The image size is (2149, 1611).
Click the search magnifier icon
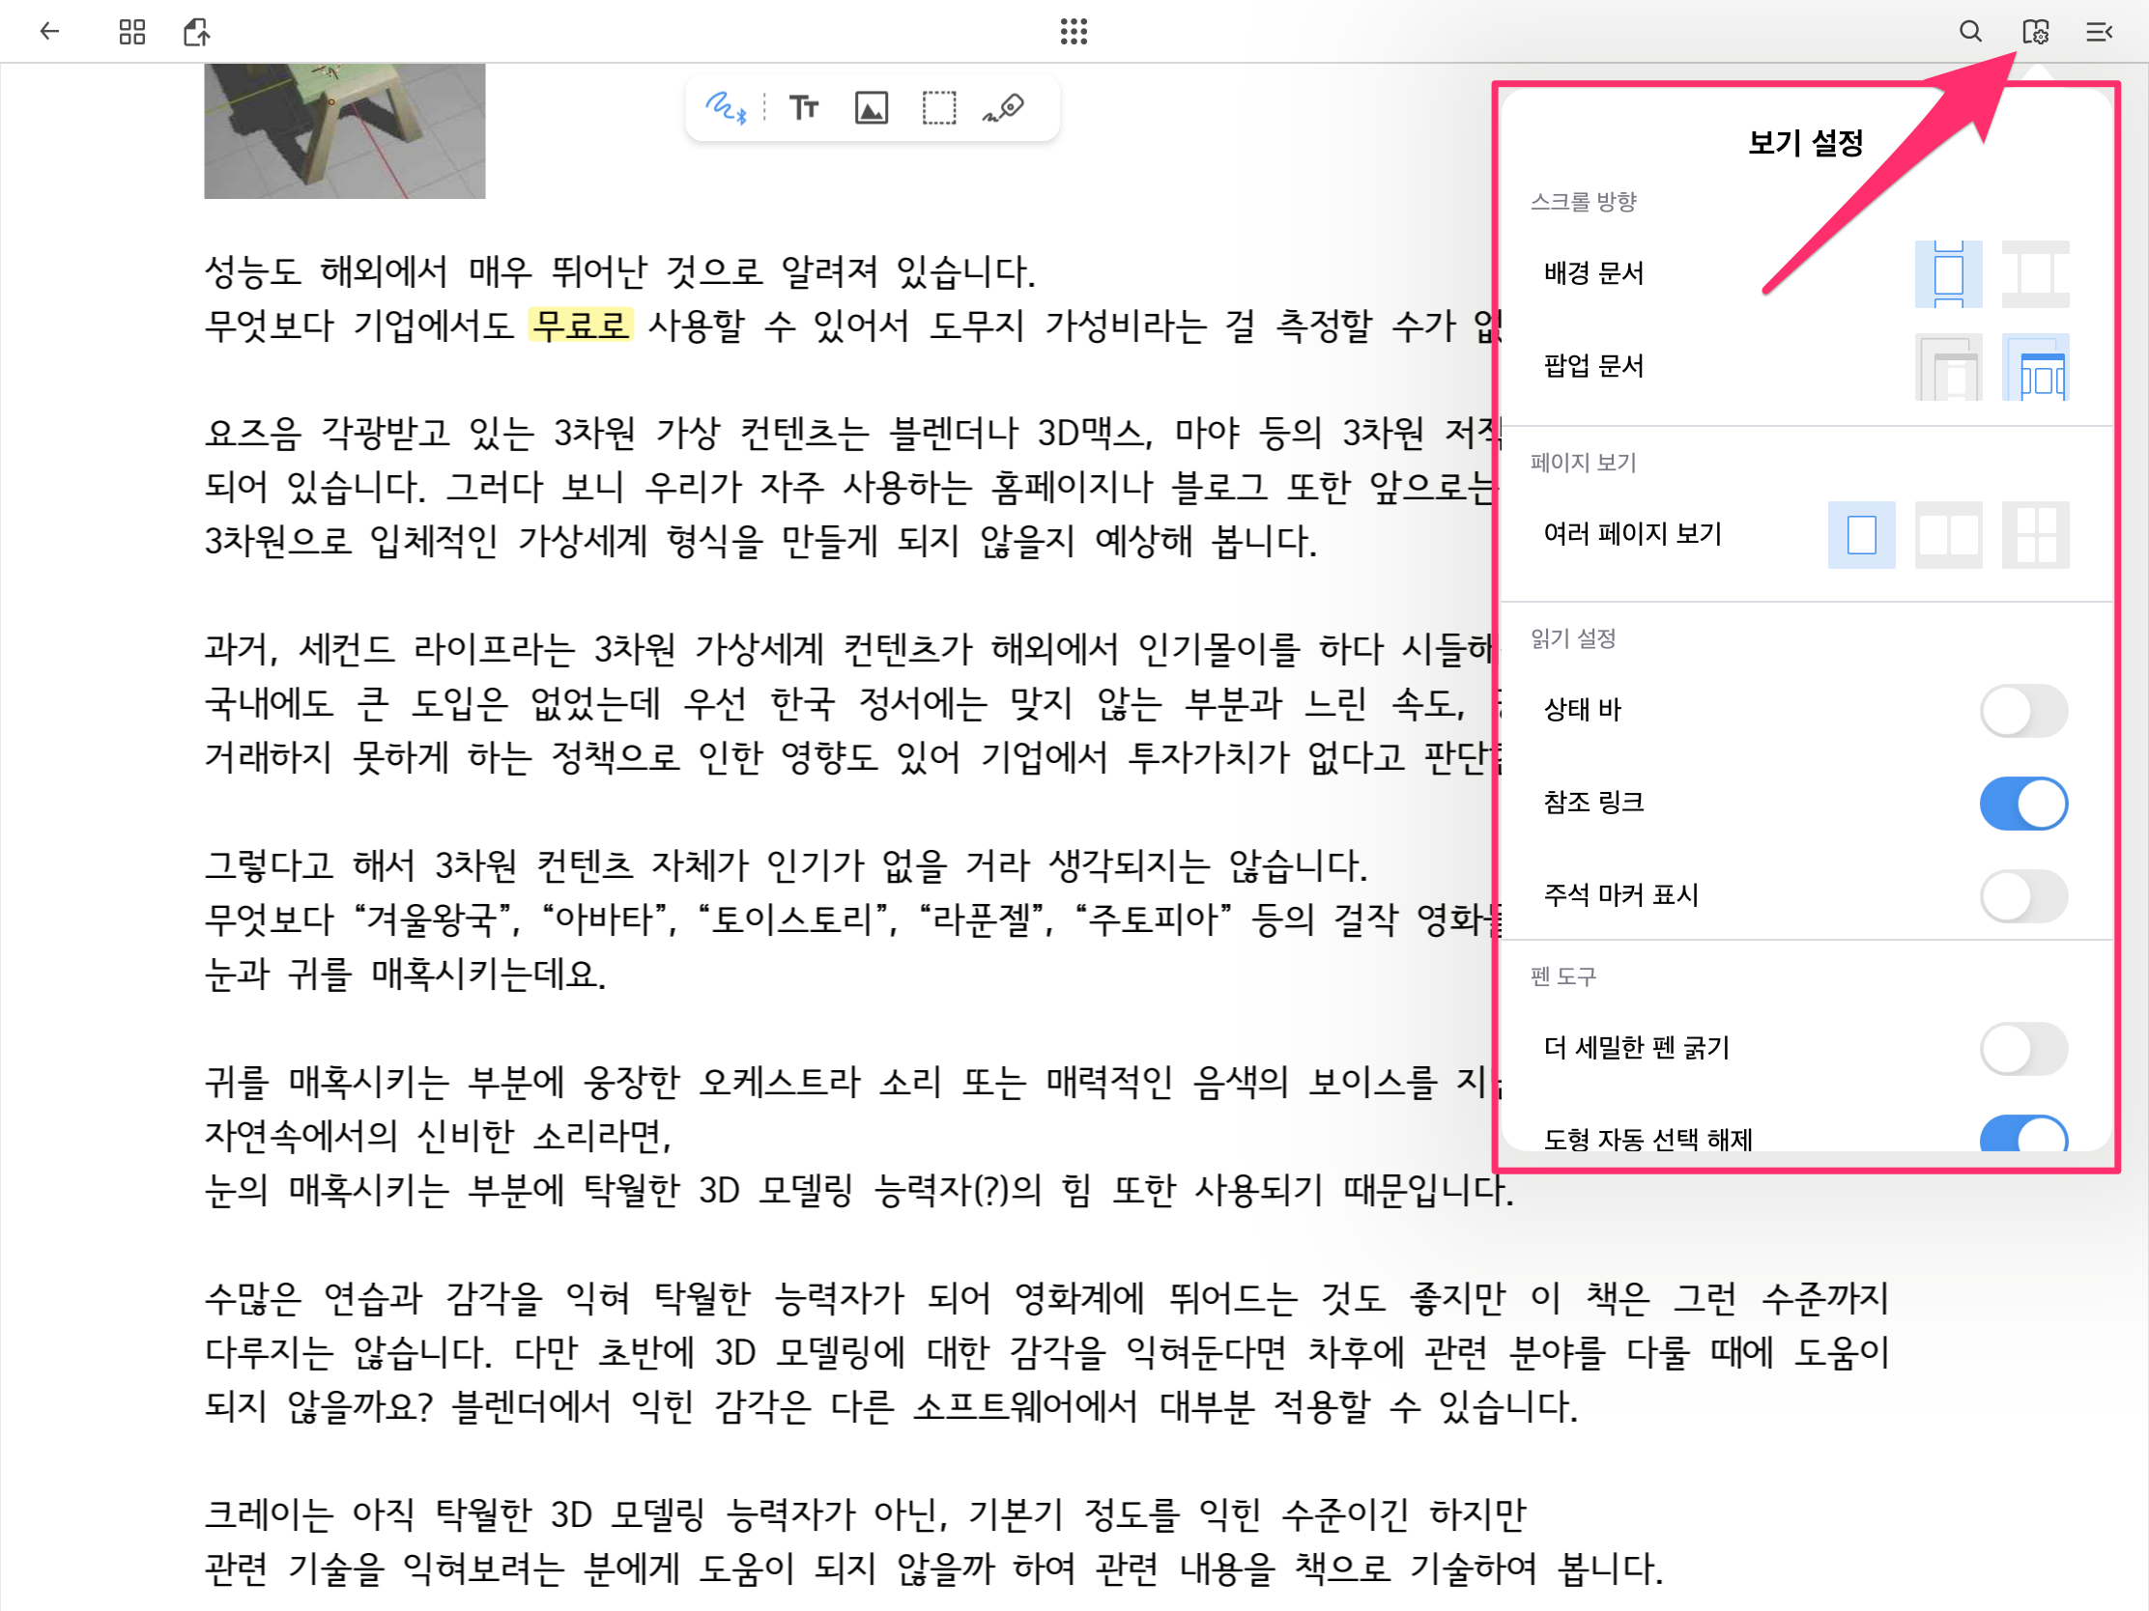[1970, 32]
